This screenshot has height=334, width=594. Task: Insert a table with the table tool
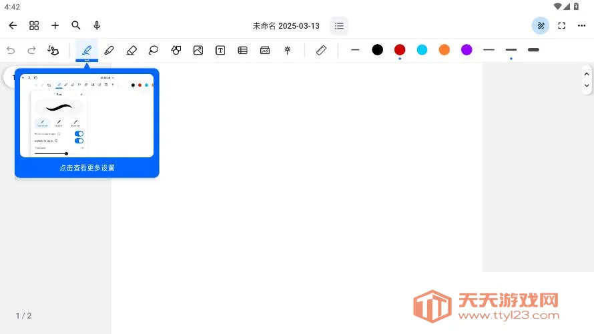[243, 50]
